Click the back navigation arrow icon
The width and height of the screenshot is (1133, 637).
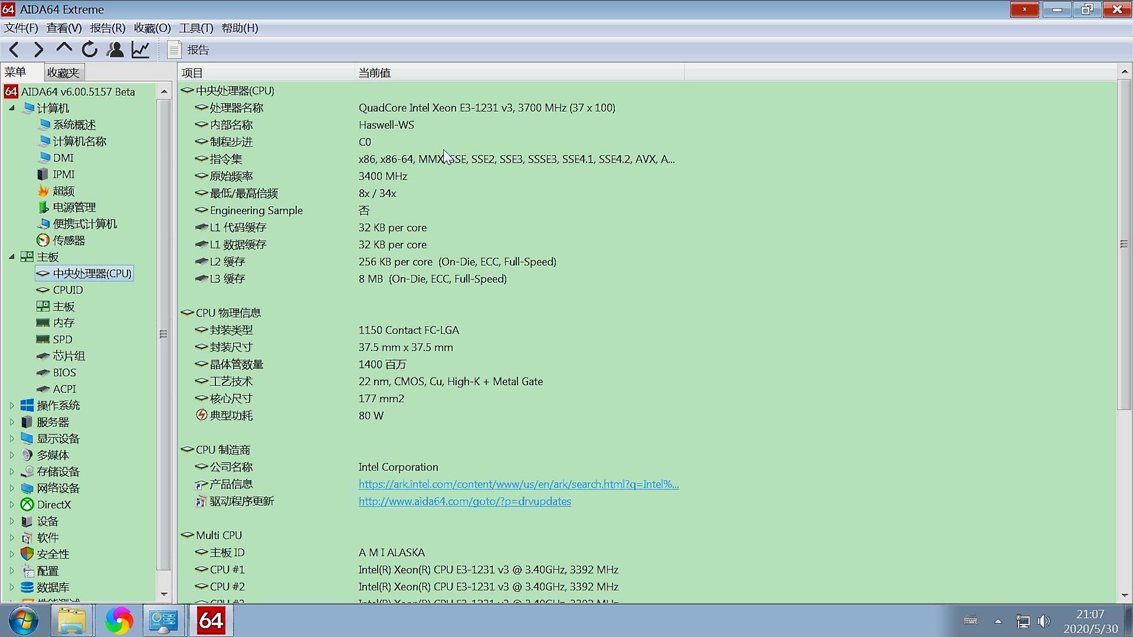coord(15,49)
